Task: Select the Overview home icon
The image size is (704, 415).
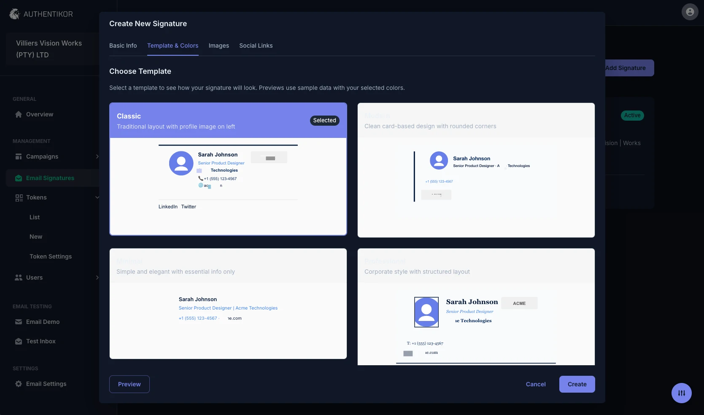Action: point(18,114)
